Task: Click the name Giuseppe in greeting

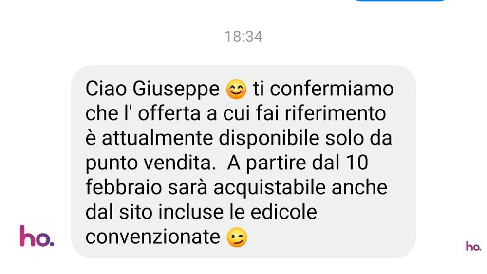Action: pos(176,90)
